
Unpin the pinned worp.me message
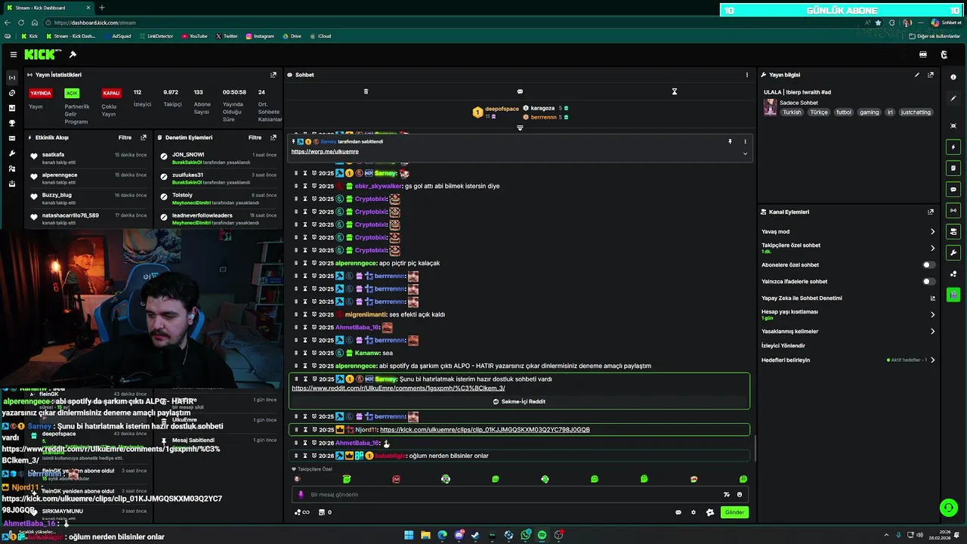[730, 141]
